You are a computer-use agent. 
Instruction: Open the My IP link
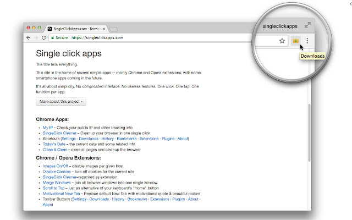pyautogui.click(x=48, y=128)
